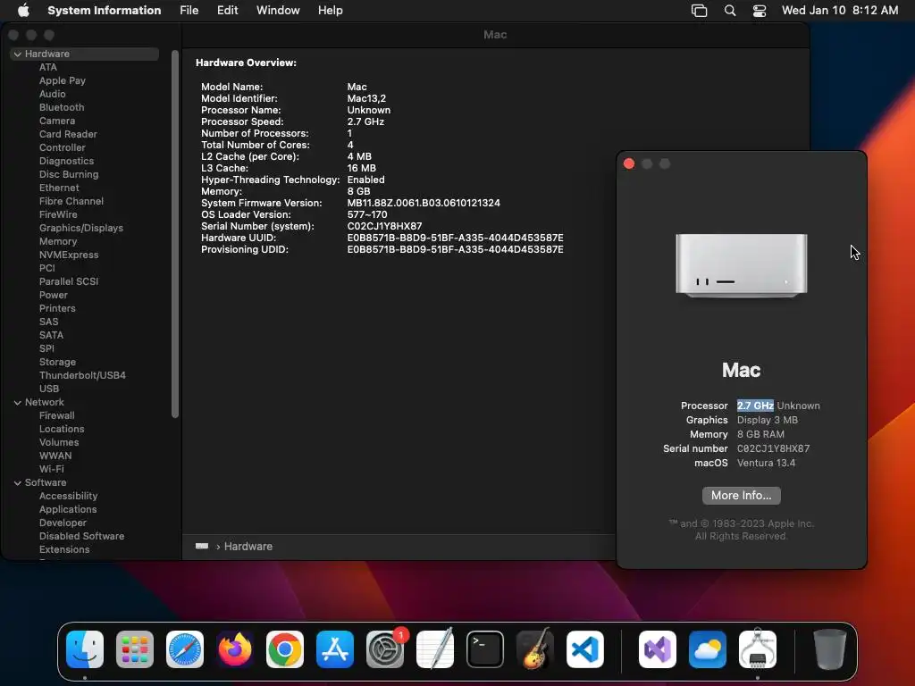The image size is (915, 686).
Task: Open Google Chrome from the dock
Action: 285,648
